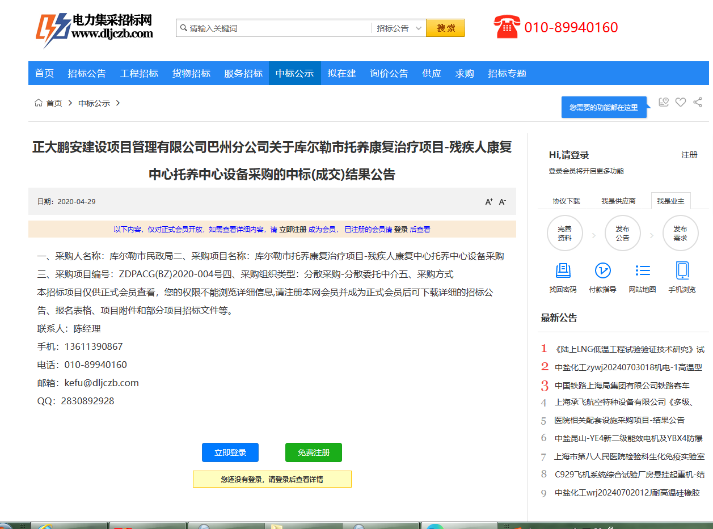Open the 付款指导 payment guide icon

(x=602, y=271)
